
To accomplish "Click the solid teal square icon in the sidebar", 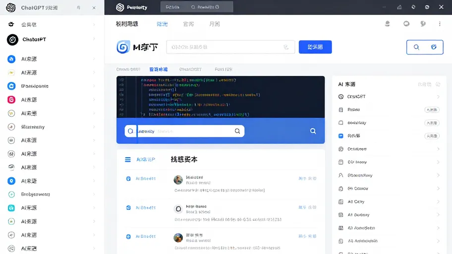I will 11,208.
